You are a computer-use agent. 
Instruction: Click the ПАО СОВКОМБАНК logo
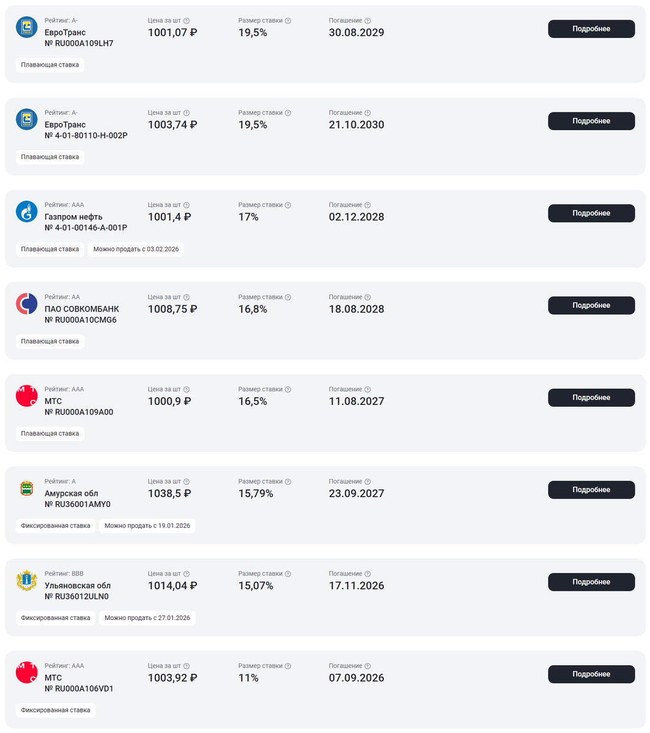coord(26,304)
